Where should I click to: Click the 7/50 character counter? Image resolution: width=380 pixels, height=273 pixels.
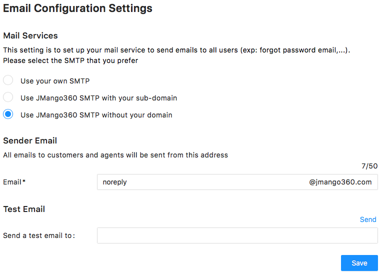click(x=369, y=166)
